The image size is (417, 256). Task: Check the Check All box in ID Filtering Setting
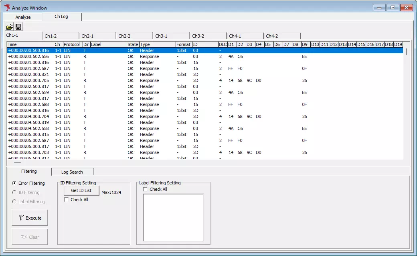pyautogui.click(x=66, y=200)
